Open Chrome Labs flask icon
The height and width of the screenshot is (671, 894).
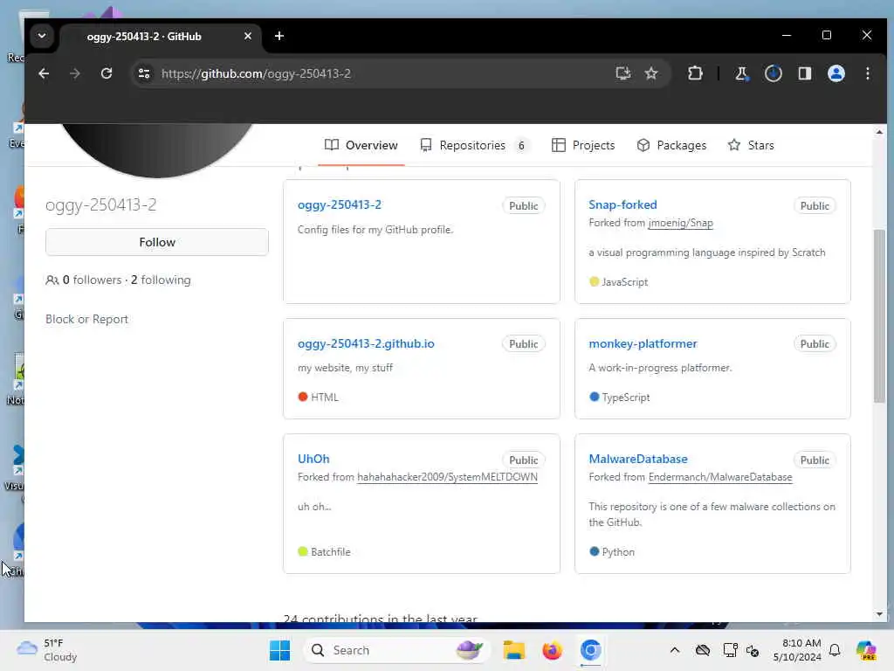[741, 73]
